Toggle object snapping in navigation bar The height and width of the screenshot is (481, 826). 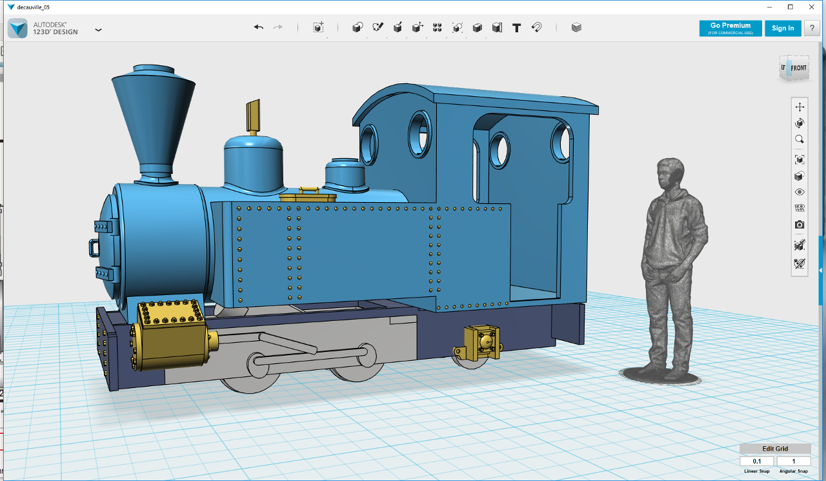[800, 245]
